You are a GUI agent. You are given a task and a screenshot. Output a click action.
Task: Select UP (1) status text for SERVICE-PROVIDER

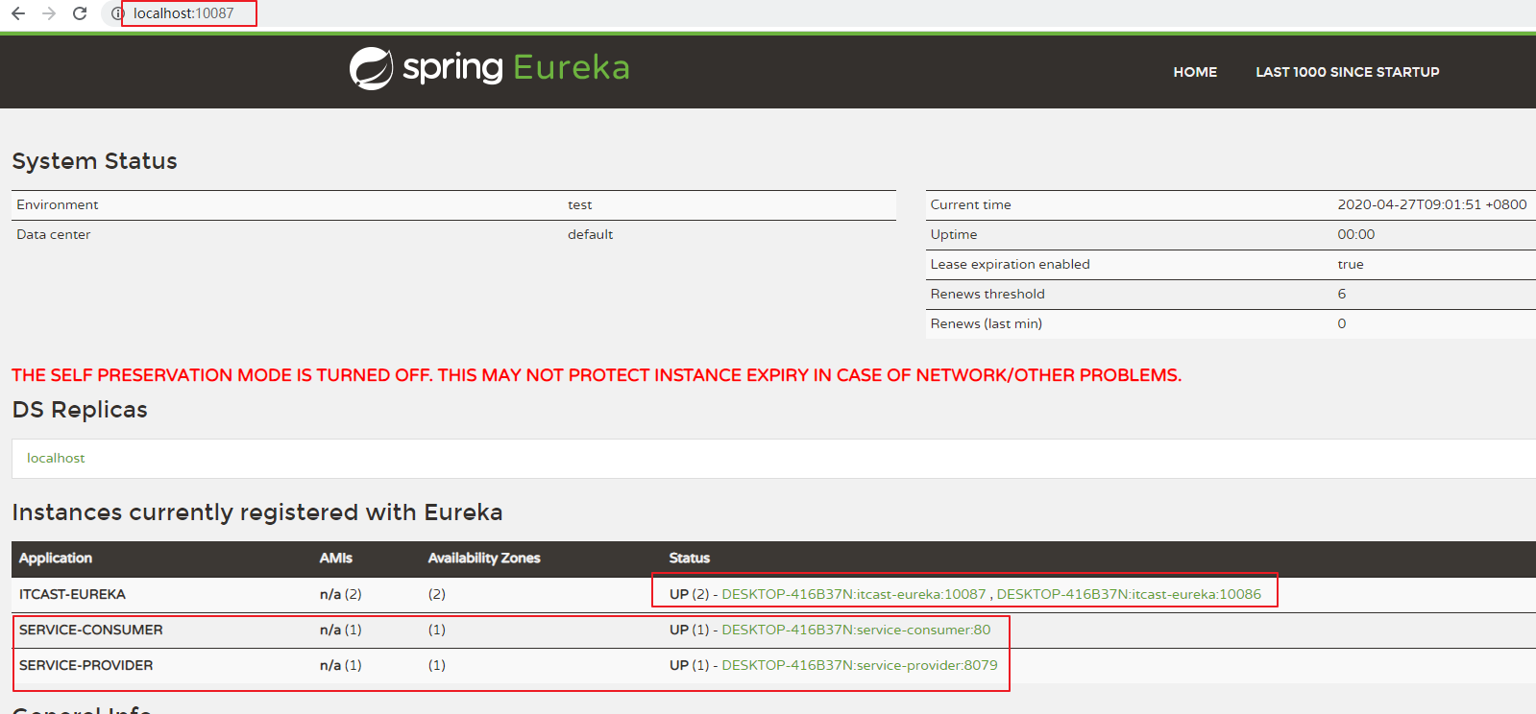click(689, 665)
